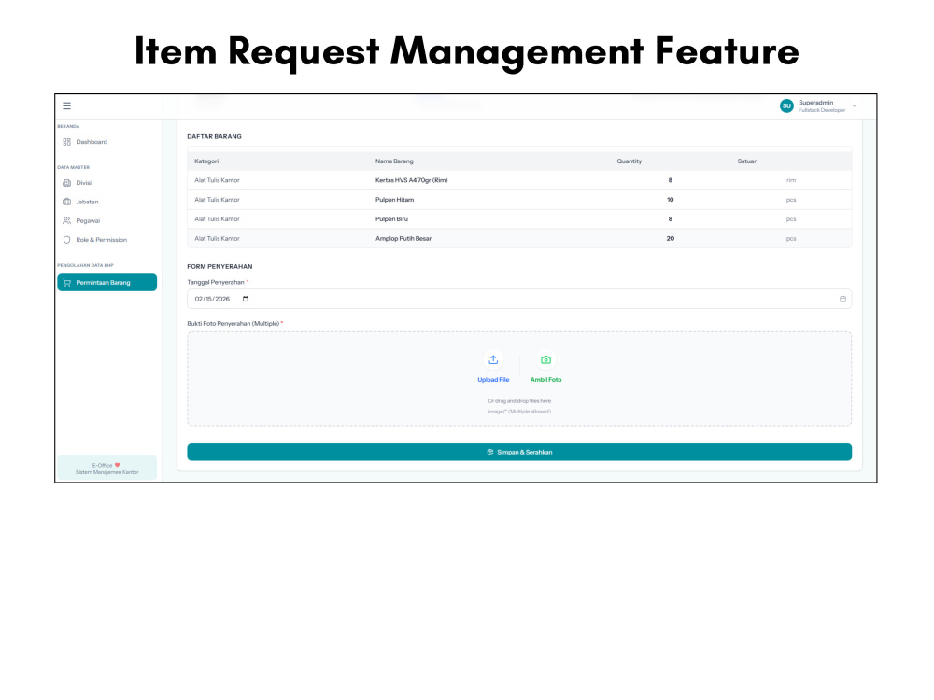This screenshot has width=934, height=700.
Task: Click quantity 10 in Pulpen Hitam row
Action: point(670,200)
